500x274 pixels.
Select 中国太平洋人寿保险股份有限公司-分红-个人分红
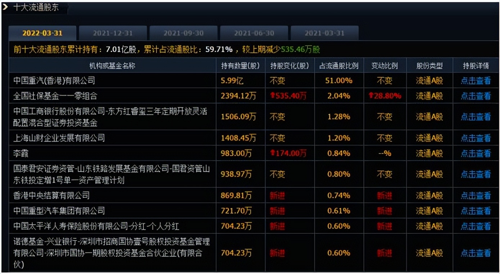tap(96, 226)
